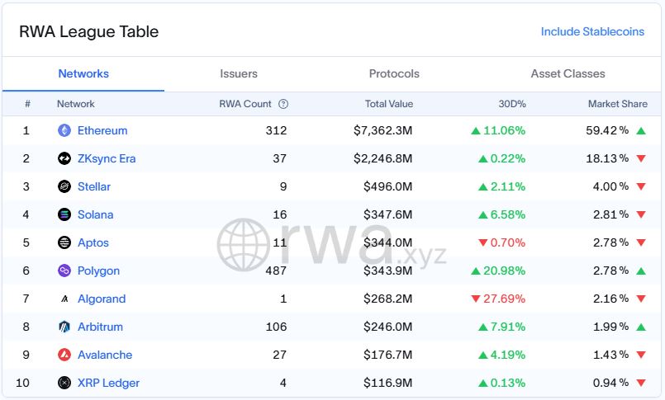
Task: Click Polygon's RWA count 487
Action: coord(276,271)
